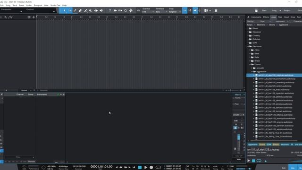
Task: Open the Control dropdown arrow
Action: (54, 12)
